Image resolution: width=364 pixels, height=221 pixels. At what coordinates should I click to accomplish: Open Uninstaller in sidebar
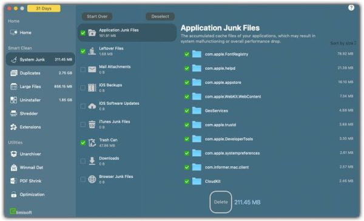(41, 100)
